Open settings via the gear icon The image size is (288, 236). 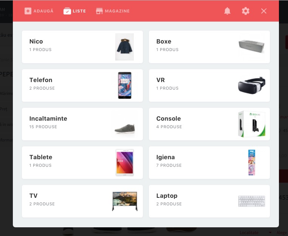246,11
